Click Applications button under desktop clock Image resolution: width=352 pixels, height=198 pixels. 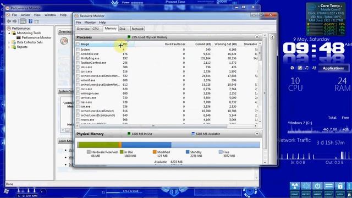(333, 68)
